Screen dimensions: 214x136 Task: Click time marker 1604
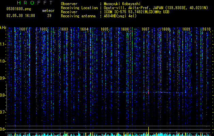click(84, 29)
